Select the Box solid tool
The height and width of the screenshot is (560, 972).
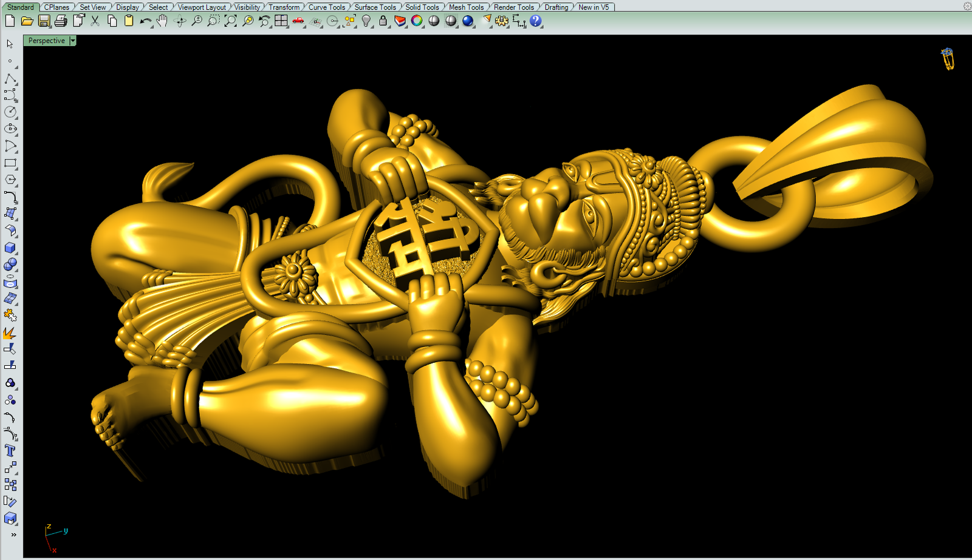point(10,248)
